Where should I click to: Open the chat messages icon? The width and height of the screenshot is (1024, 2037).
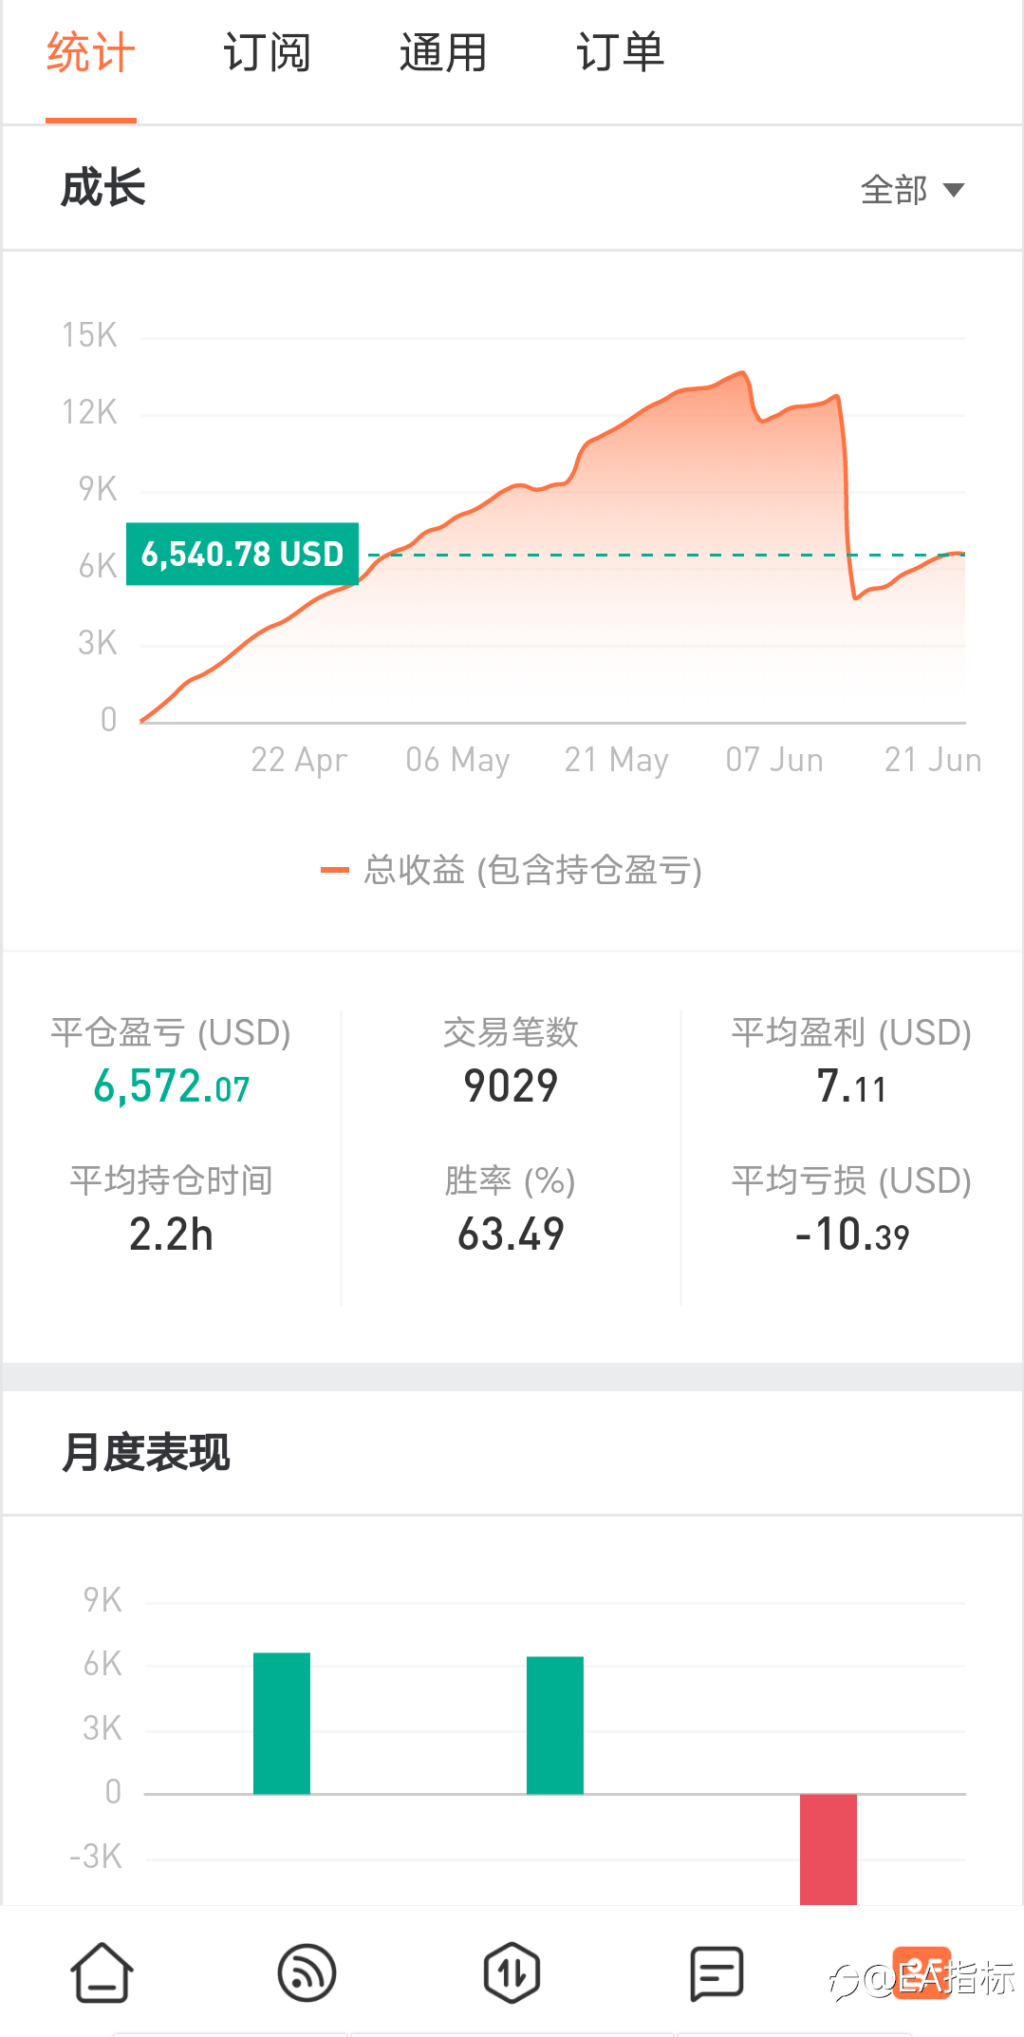717,1972
